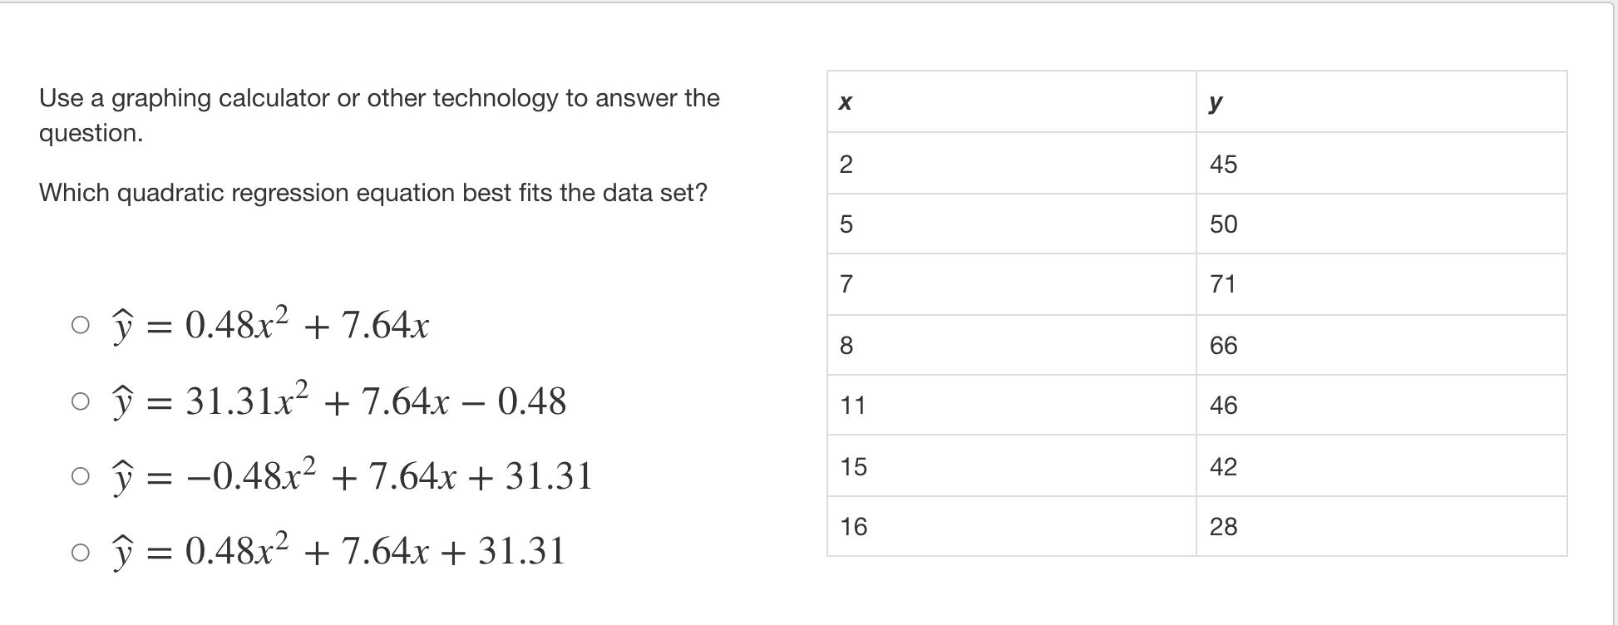The width and height of the screenshot is (1618, 625).
Task: Click table cell with x value 2
Action: pos(1012,163)
